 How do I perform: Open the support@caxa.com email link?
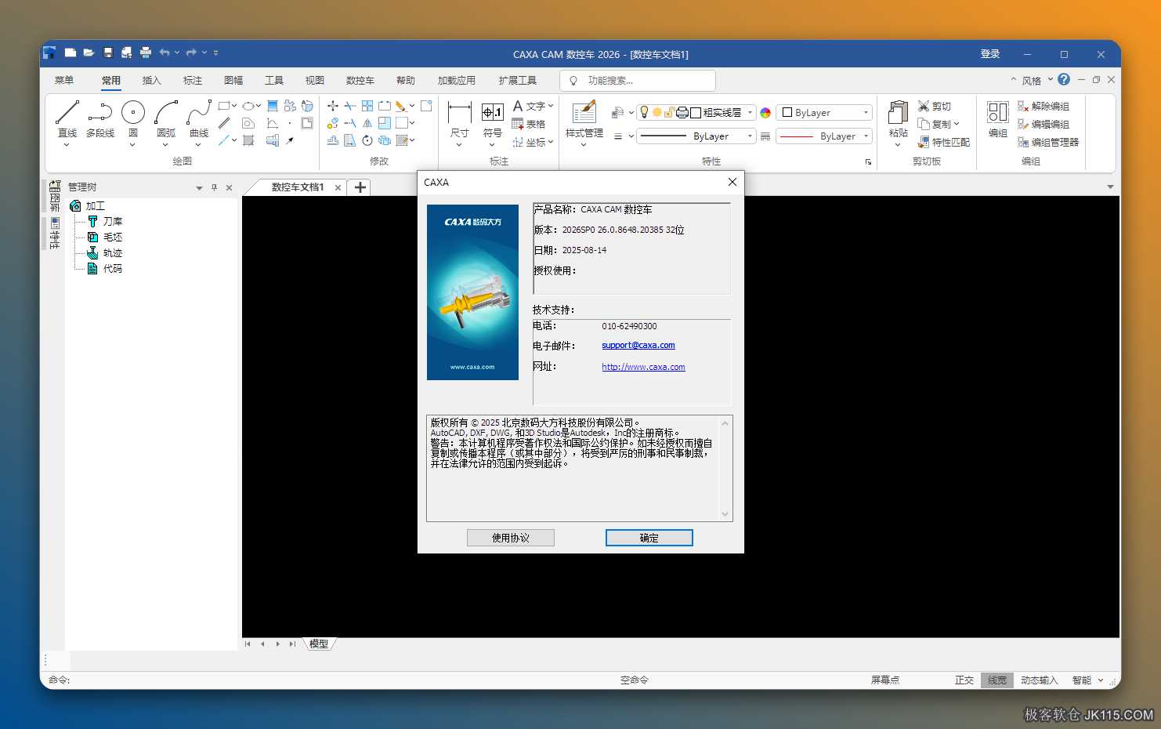[x=638, y=345]
